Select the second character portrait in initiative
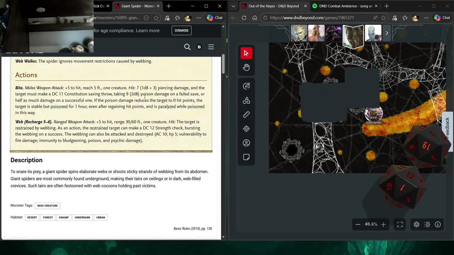Image resolution: width=454 pixels, height=255 pixels. click(316, 33)
